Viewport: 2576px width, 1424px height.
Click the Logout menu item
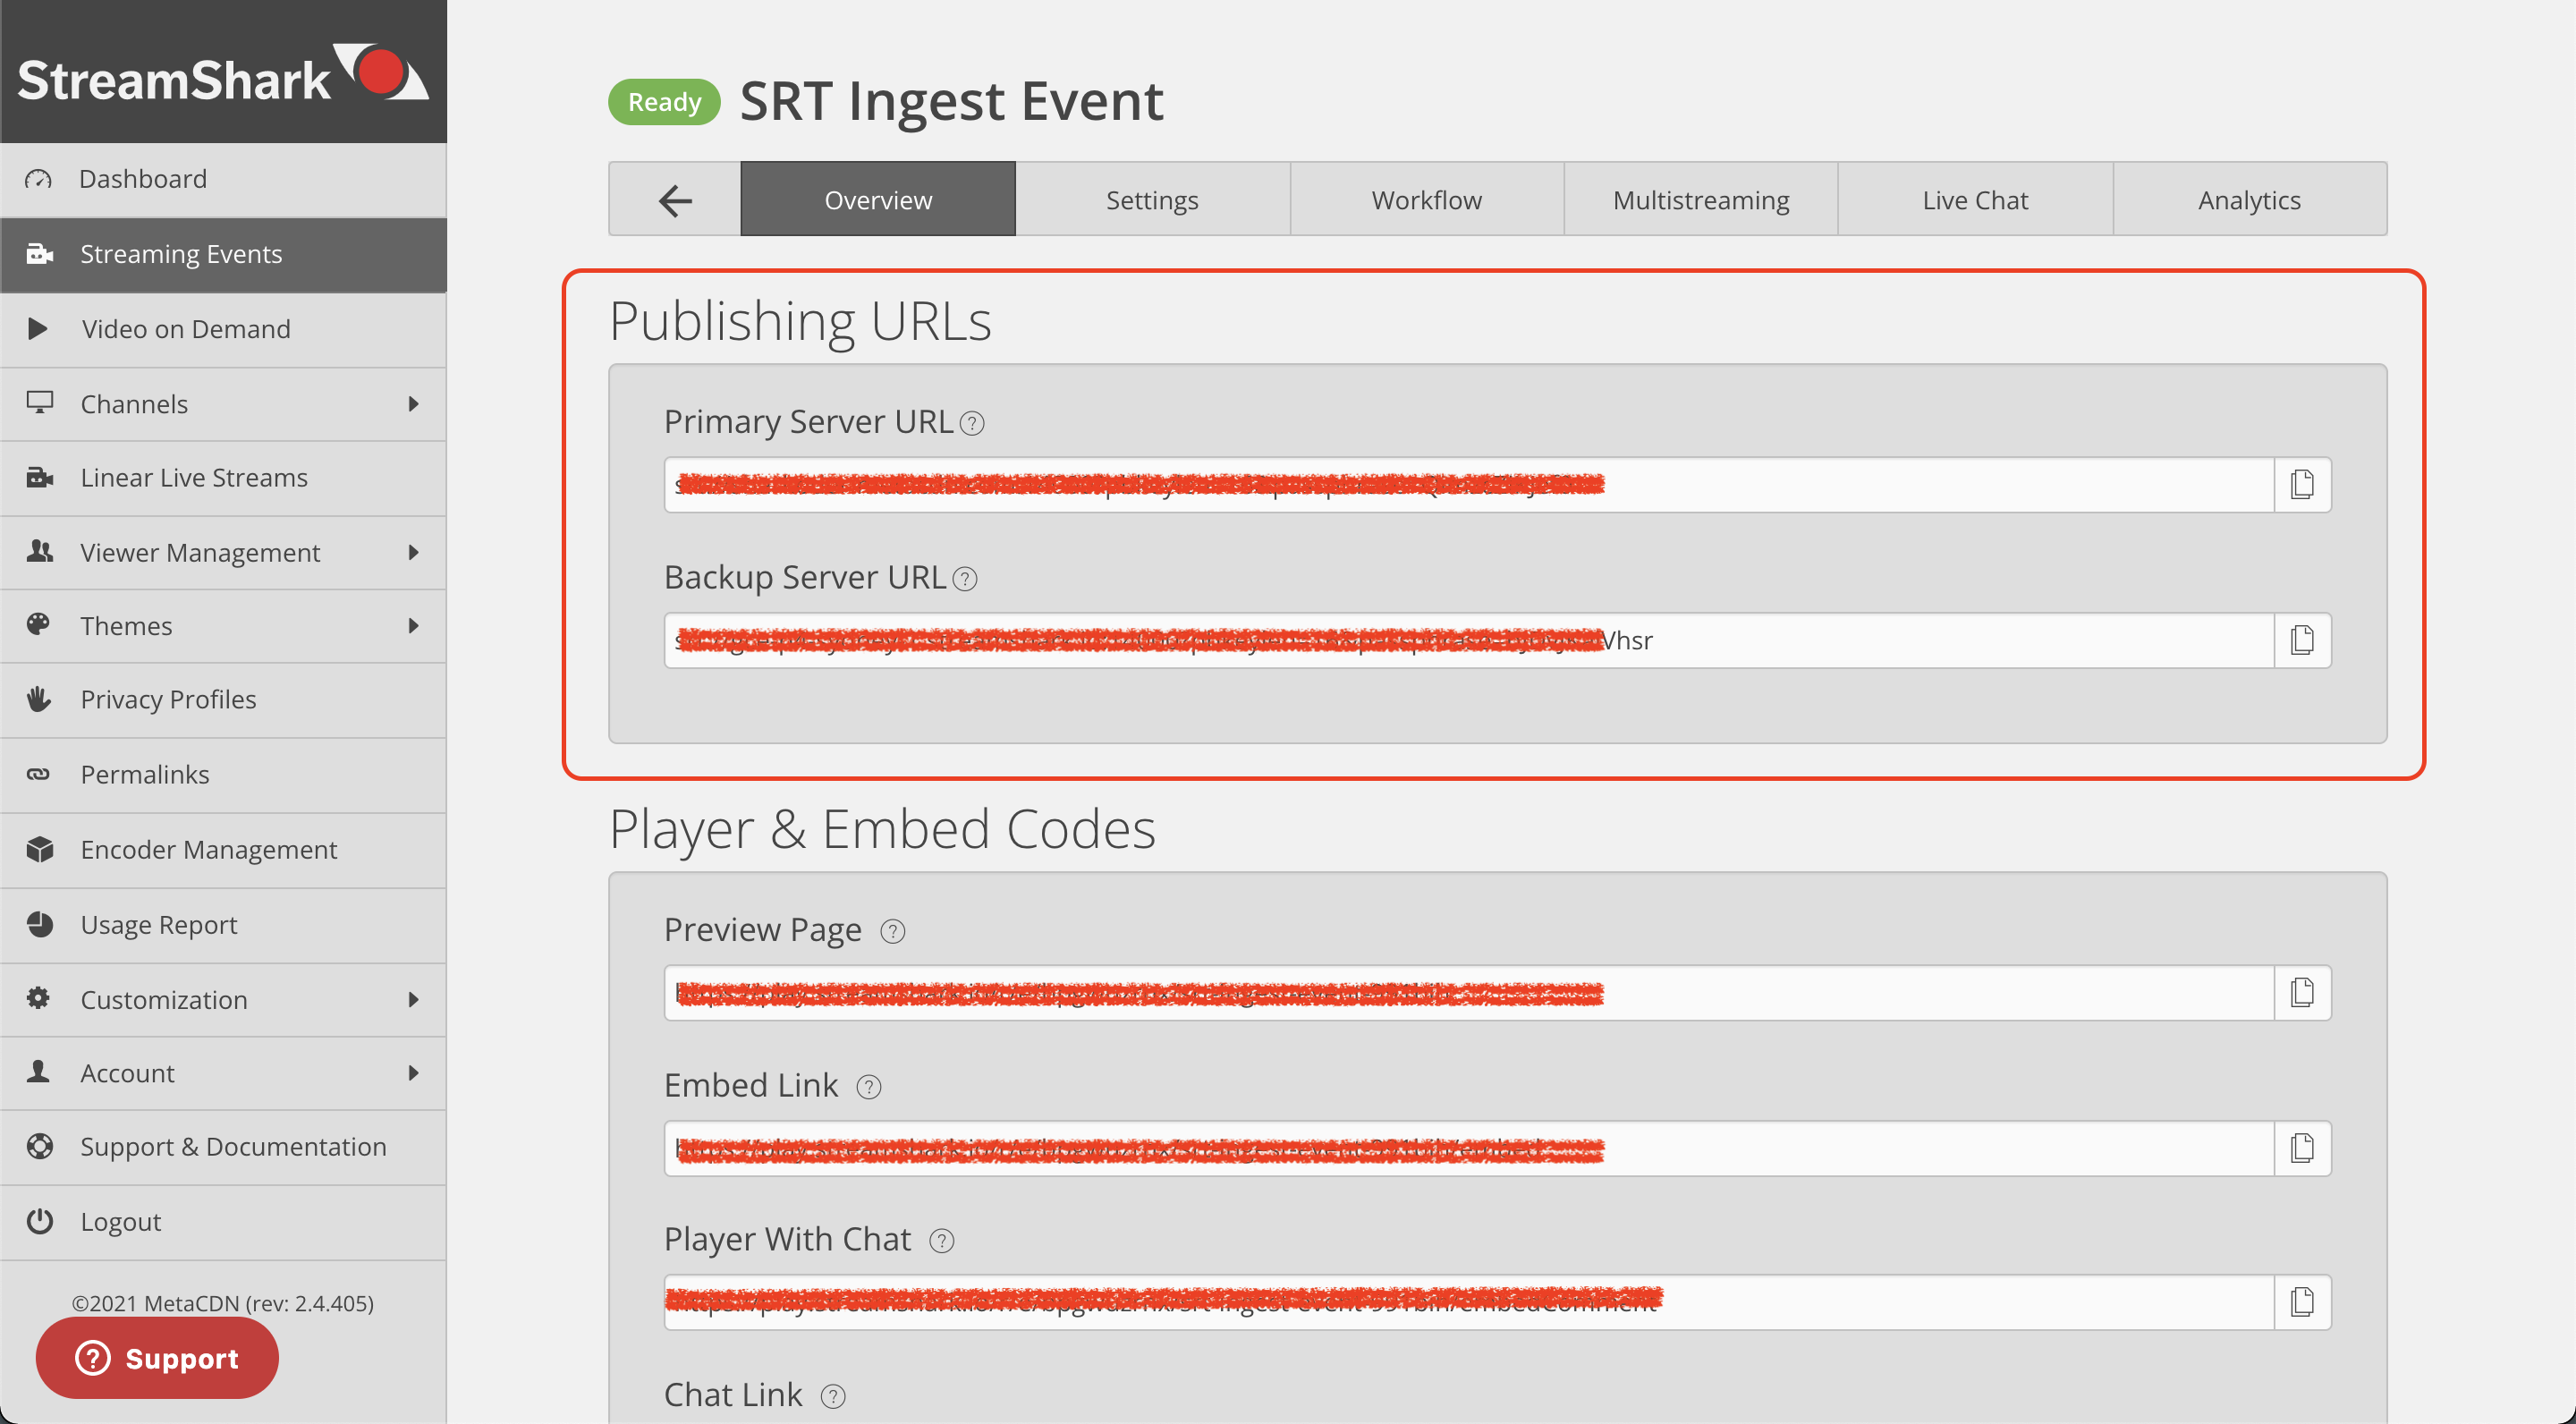pyautogui.click(x=120, y=1222)
